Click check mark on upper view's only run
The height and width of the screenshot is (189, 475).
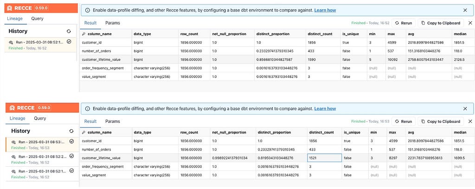point(69,42)
